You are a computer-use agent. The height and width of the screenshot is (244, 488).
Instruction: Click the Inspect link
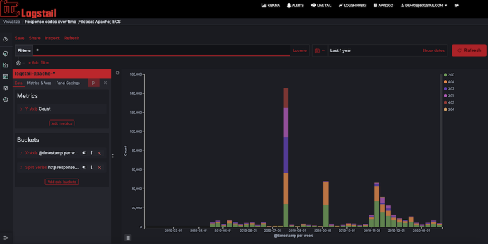tap(52, 38)
